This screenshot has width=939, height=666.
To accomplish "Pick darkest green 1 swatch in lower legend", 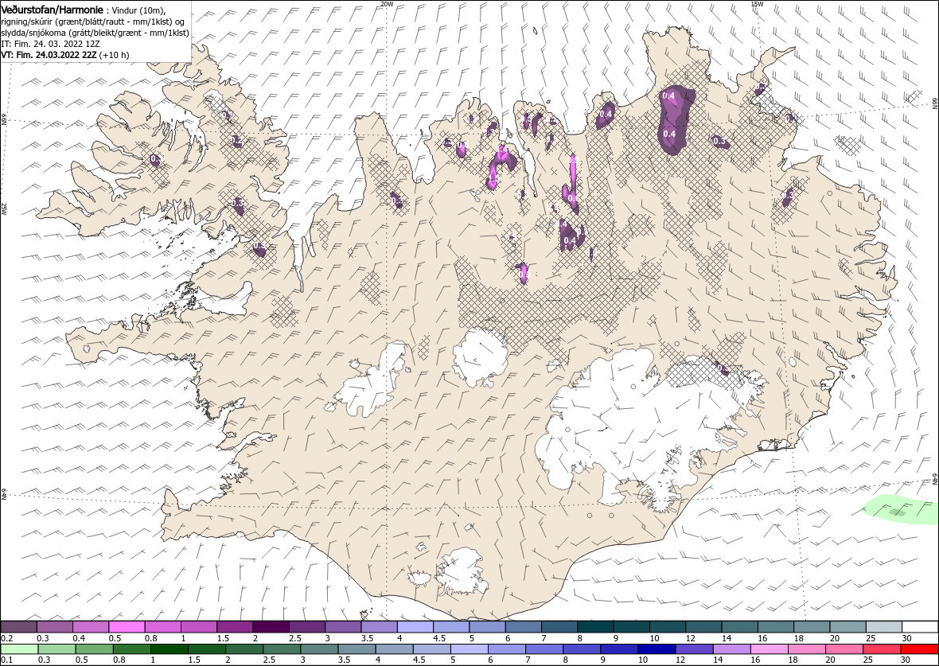I will [169, 649].
